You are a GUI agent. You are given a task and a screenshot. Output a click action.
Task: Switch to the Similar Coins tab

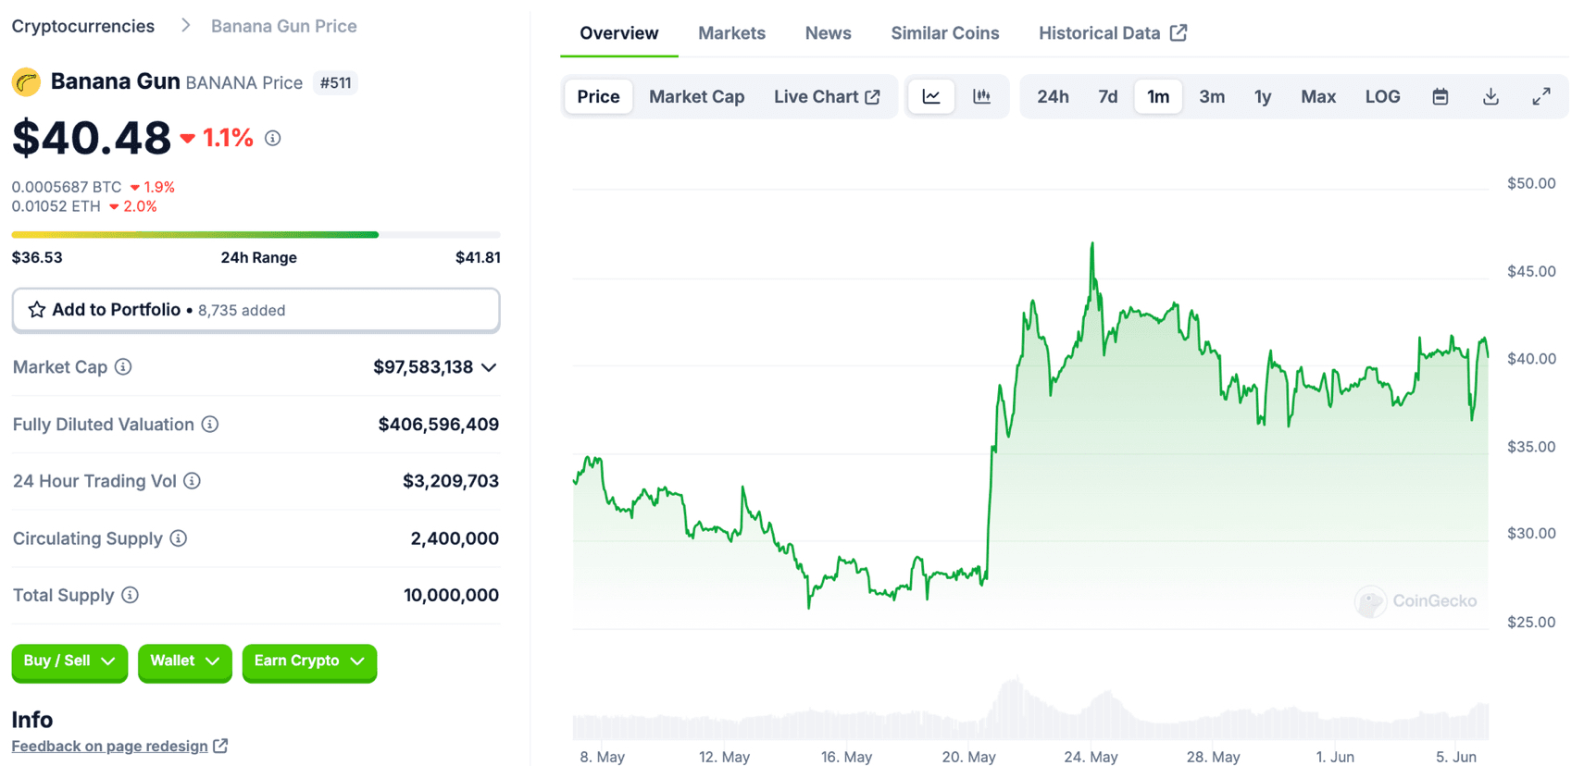(944, 33)
